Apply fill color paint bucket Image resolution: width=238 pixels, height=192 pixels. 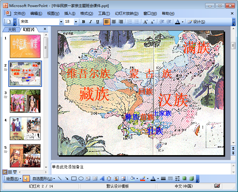click(132, 178)
